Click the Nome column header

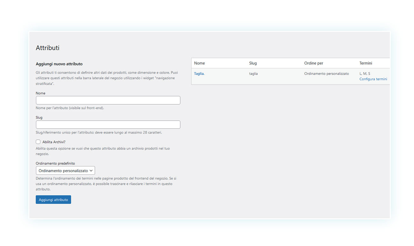199,63
